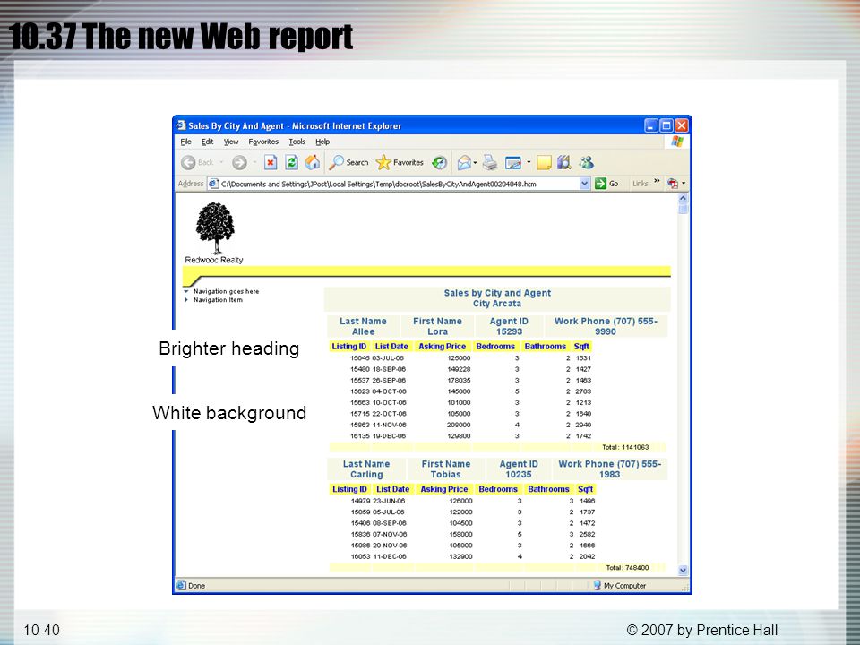Screen dimensions: 860x645
Task: Click the first 'Bathrooms' column header
Action: pyautogui.click(x=545, y=346)
